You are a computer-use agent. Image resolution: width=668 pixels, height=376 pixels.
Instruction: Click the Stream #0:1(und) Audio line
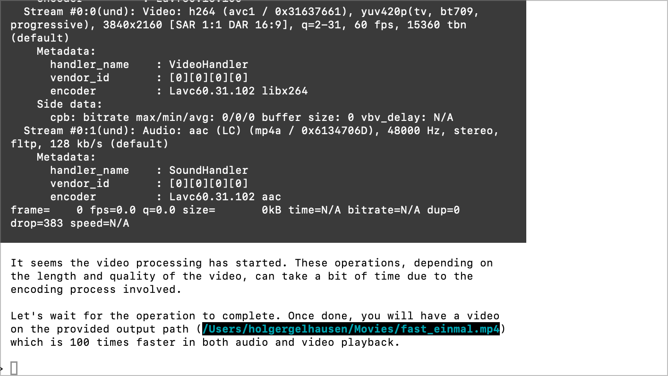tap(261, 131)
